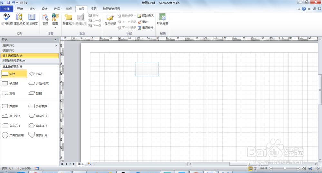Toggle full screen presentation view icon

(255, 169)
